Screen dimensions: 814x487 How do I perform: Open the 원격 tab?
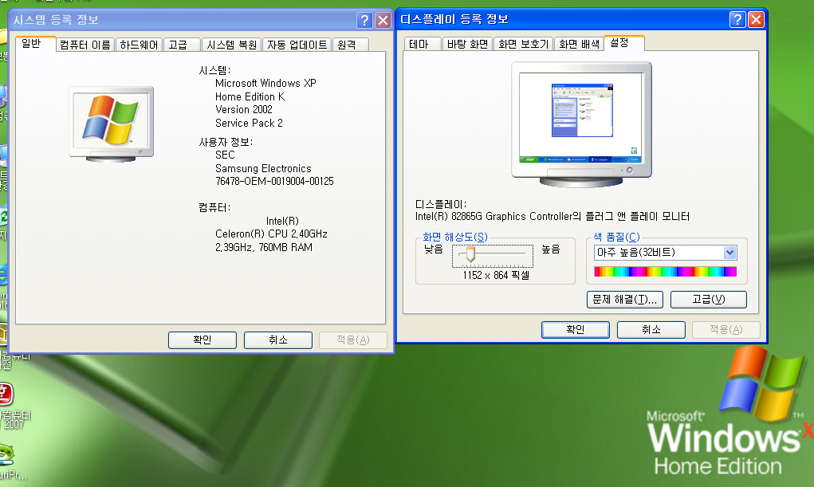coord(346,45)
